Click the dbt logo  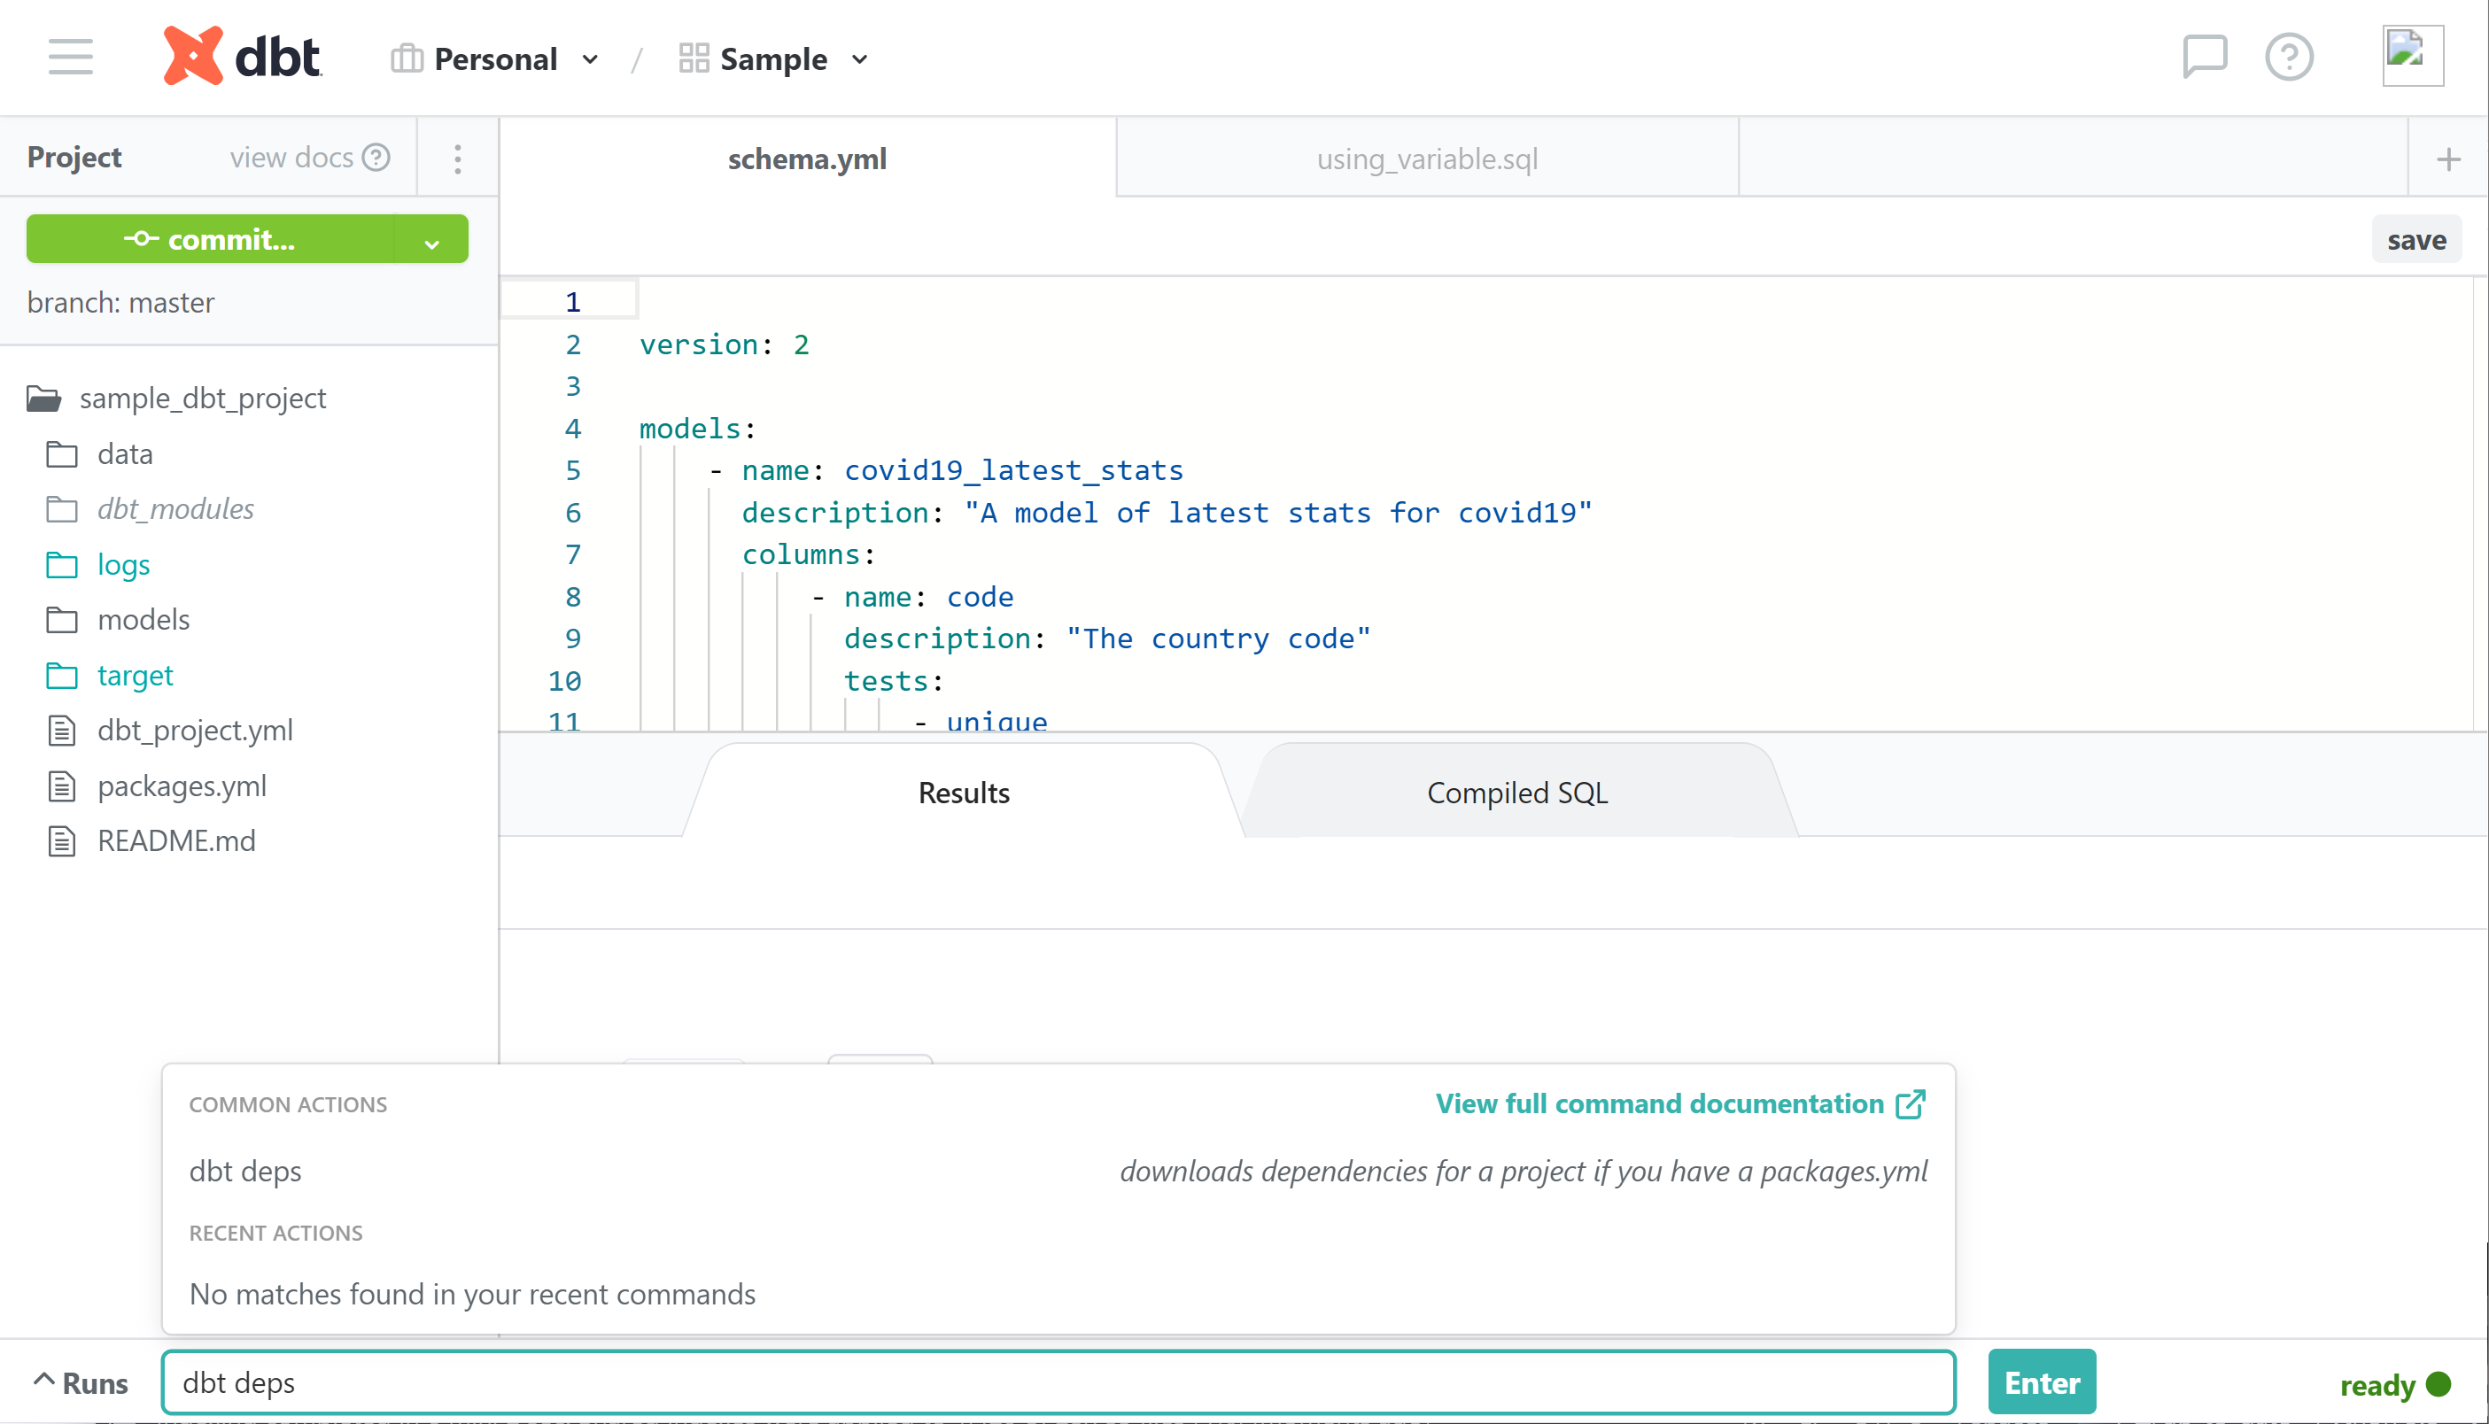pyautogui.click(x=242, y=57)
